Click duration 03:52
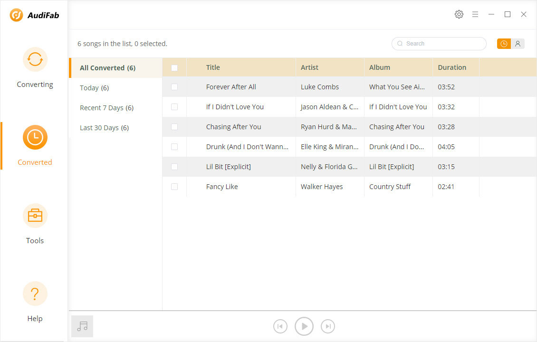Screen dimensions: 537x342 coord(446,87)
